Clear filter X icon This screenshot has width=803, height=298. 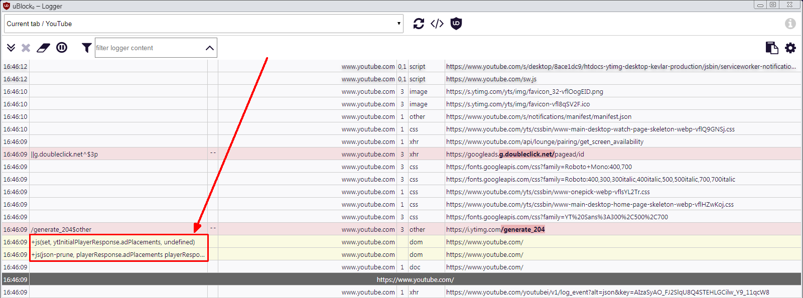(26, 48)
